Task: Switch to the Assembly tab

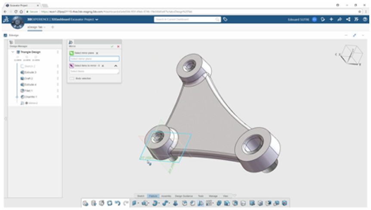Action: pyautogui.click(x=166, y=195)
